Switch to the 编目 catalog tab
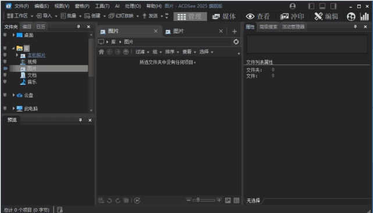Image resolution: width=373 pixels, height=213 pixels. point(27,27)
